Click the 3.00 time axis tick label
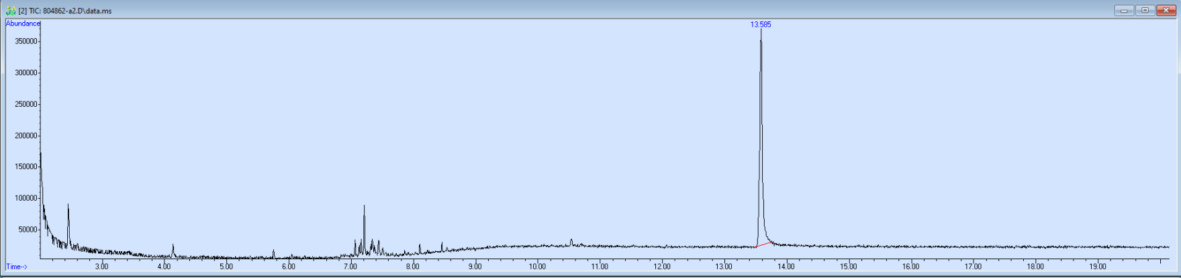The image size is (1181, 278). (101, 267)
